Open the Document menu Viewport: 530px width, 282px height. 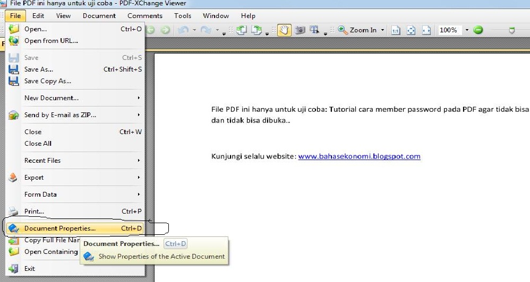tap(99, 16)
